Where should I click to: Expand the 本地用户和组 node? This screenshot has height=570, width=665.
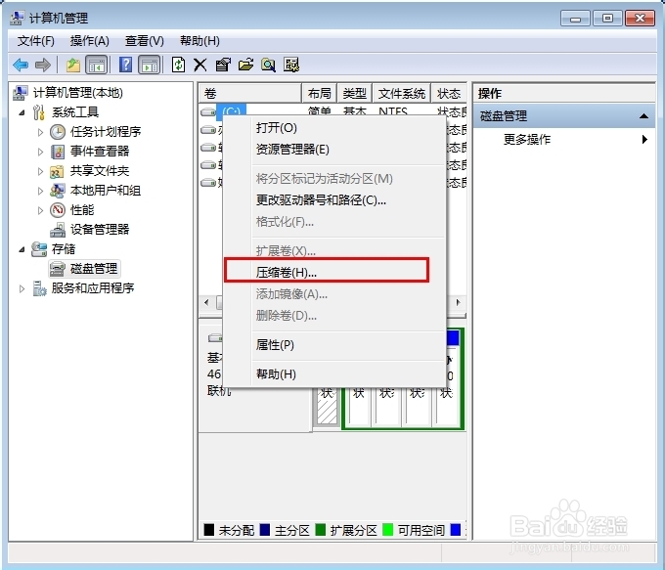[x=40, y=191]
